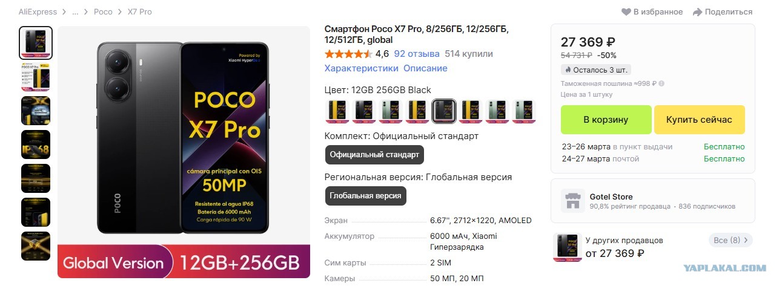Select the last green color variant swatch
This screenshot has height=286, width=782.
(525, 111)
